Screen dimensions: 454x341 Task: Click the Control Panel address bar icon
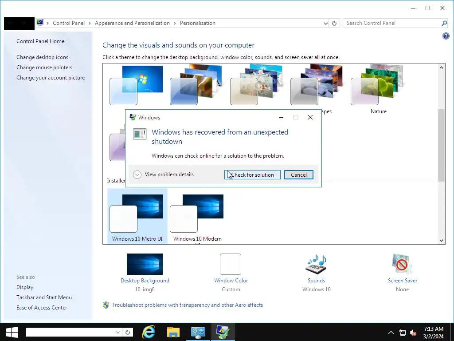(x=40, y=23)
